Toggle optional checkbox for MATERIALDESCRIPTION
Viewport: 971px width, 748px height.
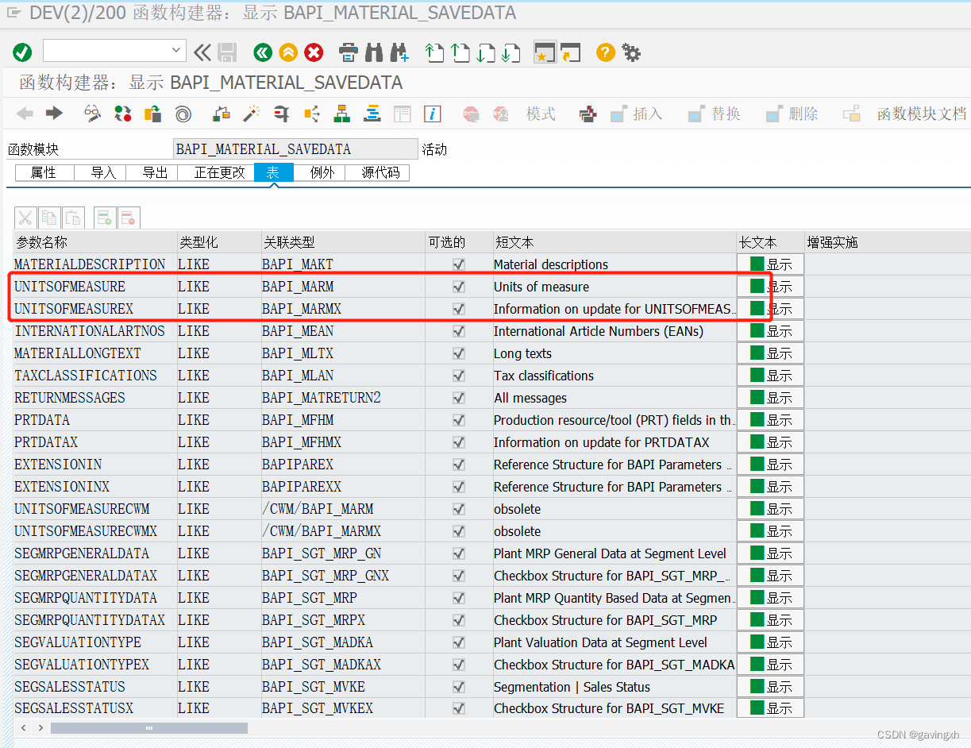coord(459,264)
